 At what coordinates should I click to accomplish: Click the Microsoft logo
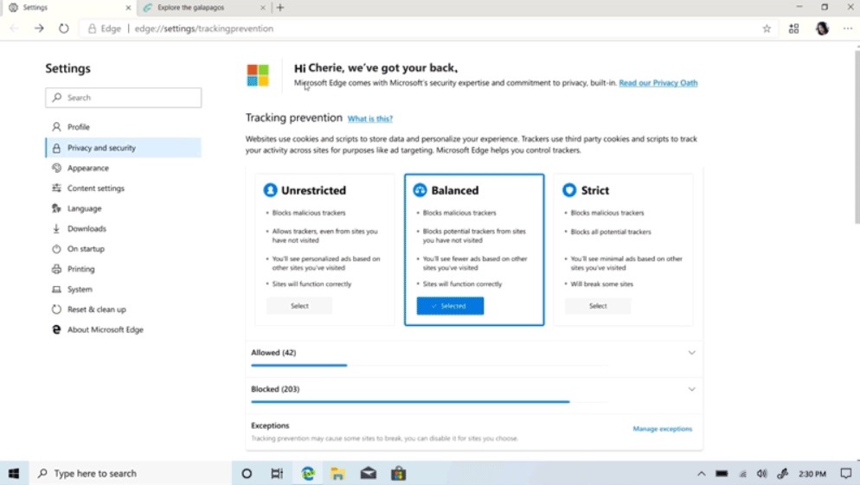click(258, 75)
